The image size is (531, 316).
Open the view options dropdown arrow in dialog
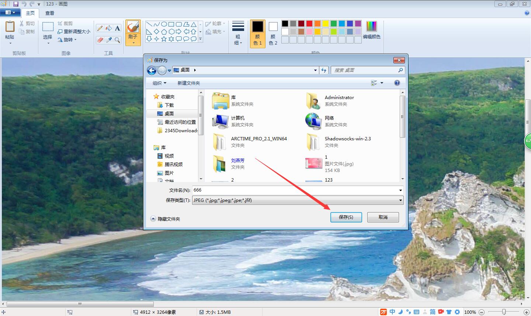pos(382,83)
